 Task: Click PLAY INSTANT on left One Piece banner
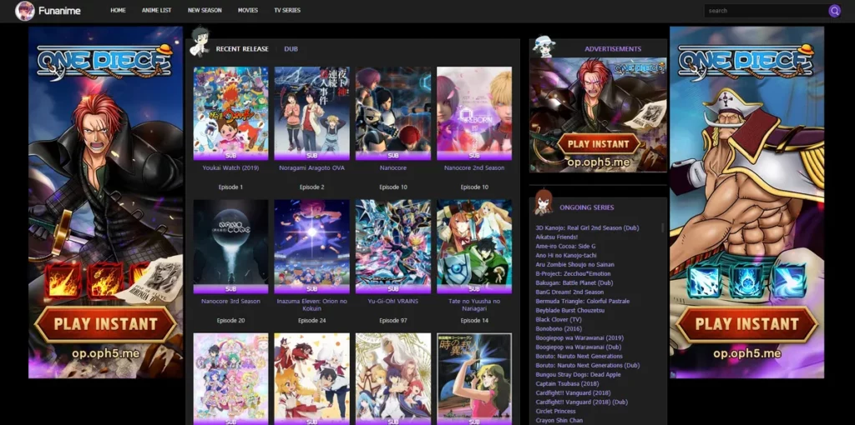[105, 324]
